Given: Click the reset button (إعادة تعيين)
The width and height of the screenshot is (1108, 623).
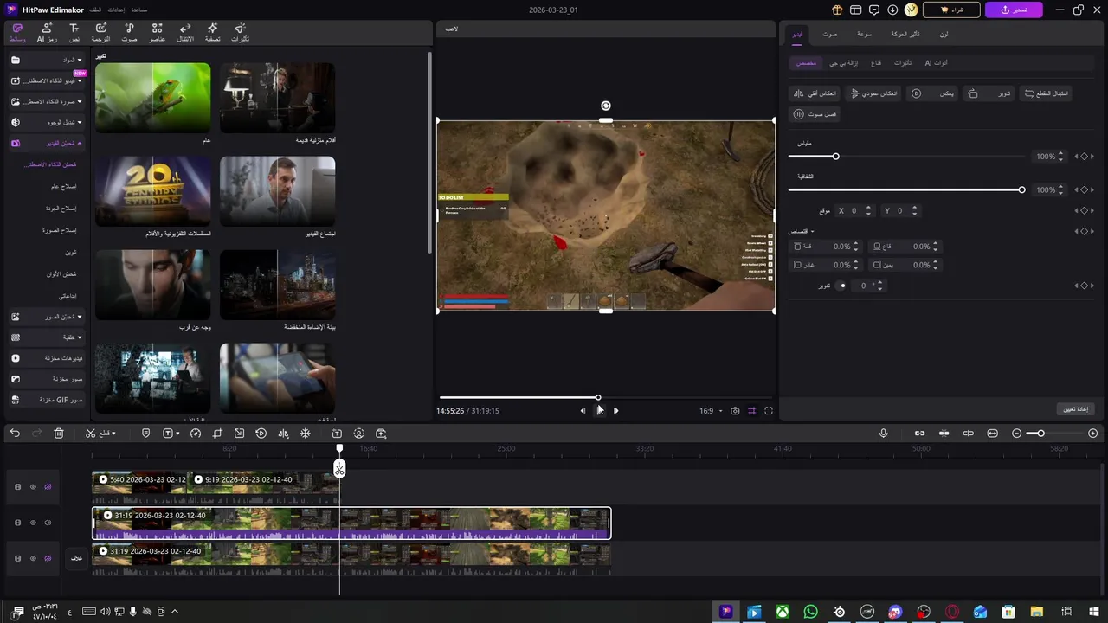Looking at the screenshot, I should [1075, 408].
